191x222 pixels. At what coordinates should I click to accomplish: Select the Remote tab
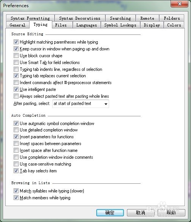pyautogui.click(x=147, y=18)
